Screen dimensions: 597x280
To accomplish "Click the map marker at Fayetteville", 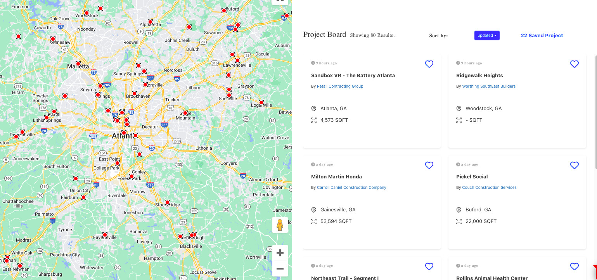I will [x=104, y=235].
